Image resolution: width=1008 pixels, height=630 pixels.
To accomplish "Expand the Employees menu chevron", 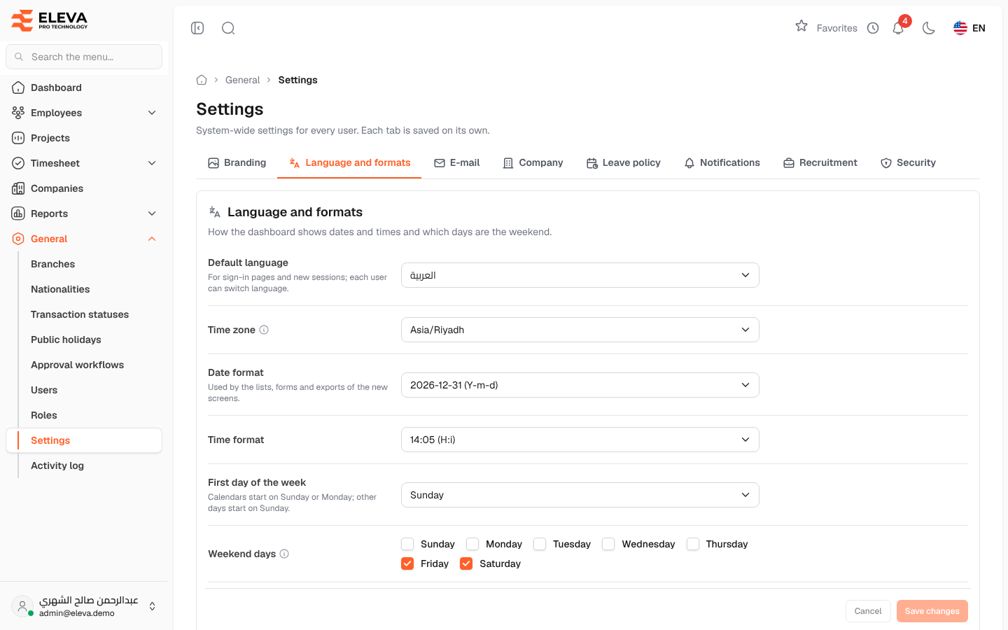I will pos(152,113).
